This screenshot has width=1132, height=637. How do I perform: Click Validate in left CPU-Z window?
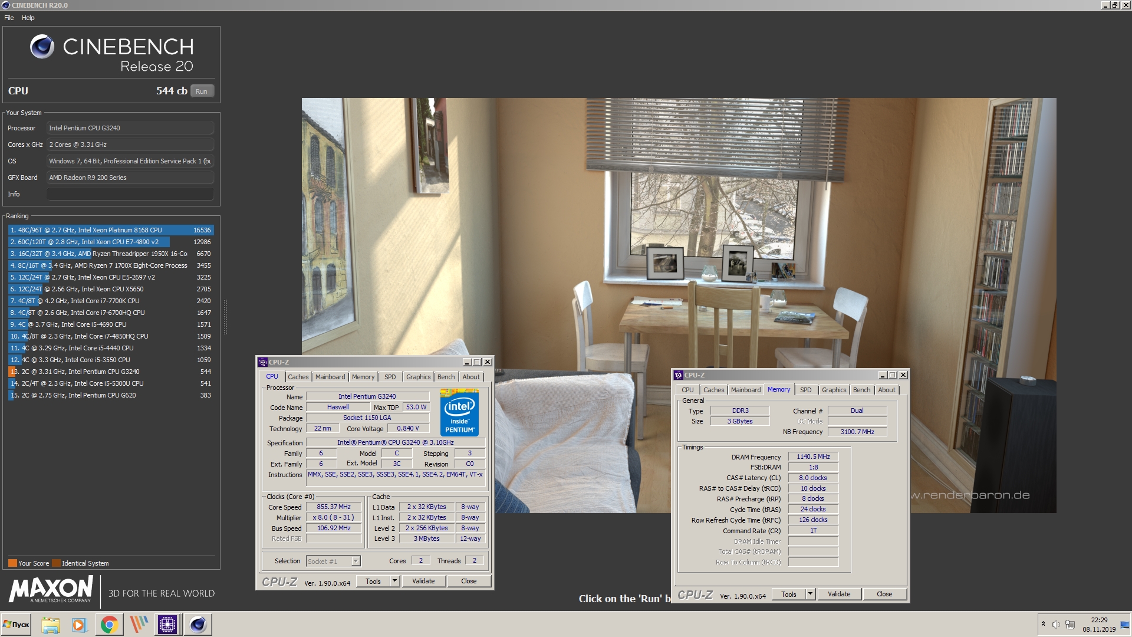[423, 581]
